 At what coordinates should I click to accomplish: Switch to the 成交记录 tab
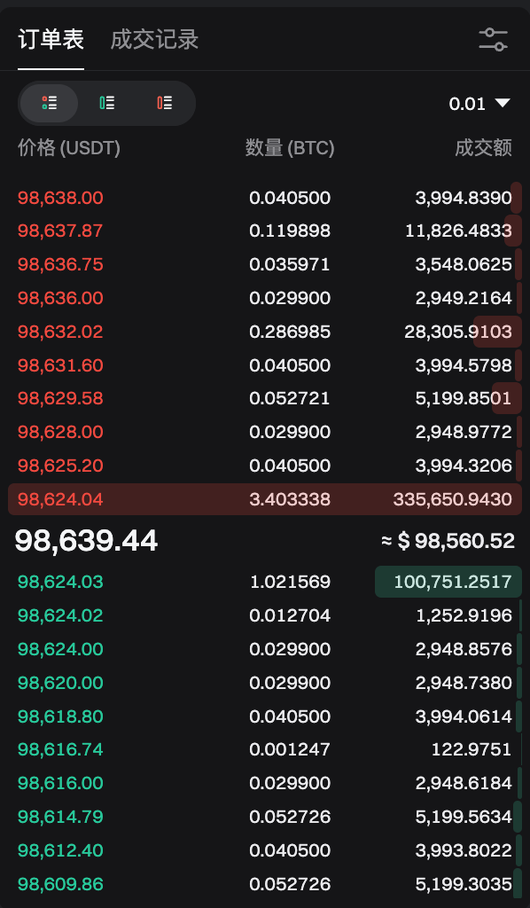(154, 39)
